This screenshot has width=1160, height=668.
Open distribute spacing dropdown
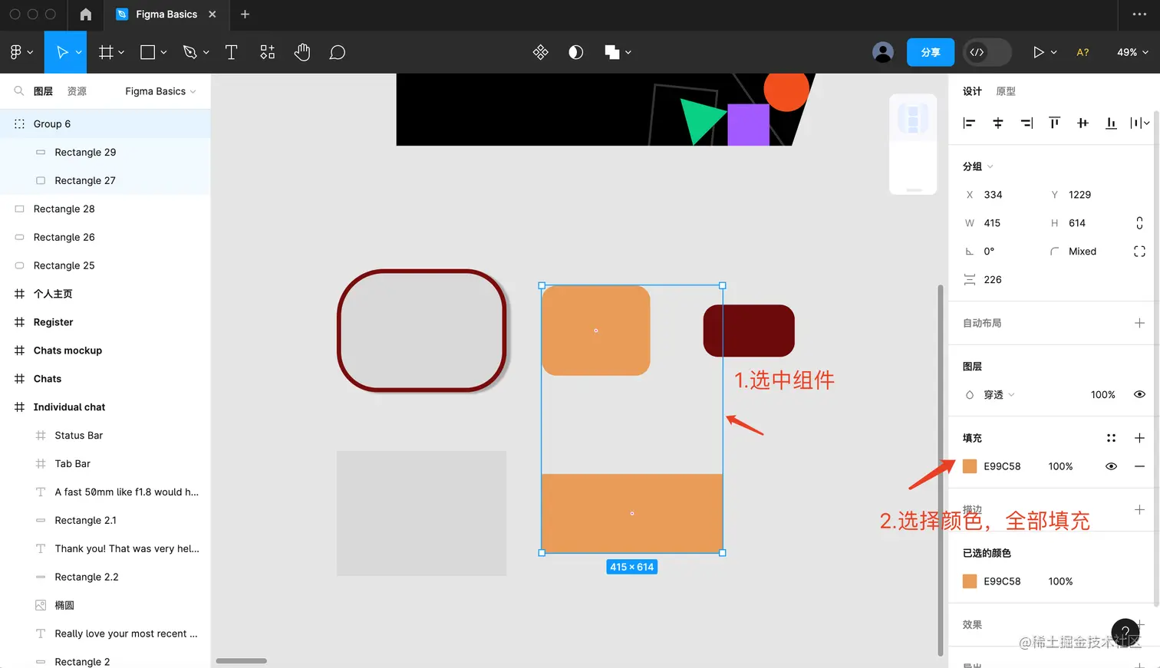click(x=1140, y=123)
